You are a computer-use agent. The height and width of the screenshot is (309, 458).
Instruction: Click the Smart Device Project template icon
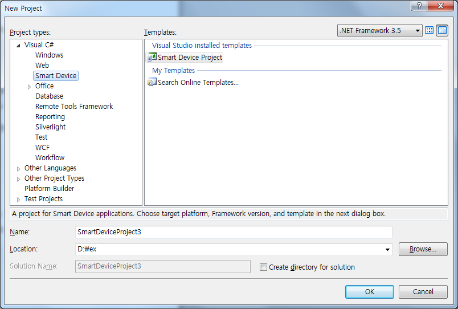click(152, 57)
